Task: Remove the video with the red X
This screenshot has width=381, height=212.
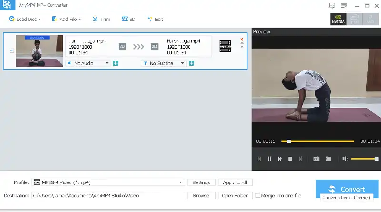Action: [242, 39]
